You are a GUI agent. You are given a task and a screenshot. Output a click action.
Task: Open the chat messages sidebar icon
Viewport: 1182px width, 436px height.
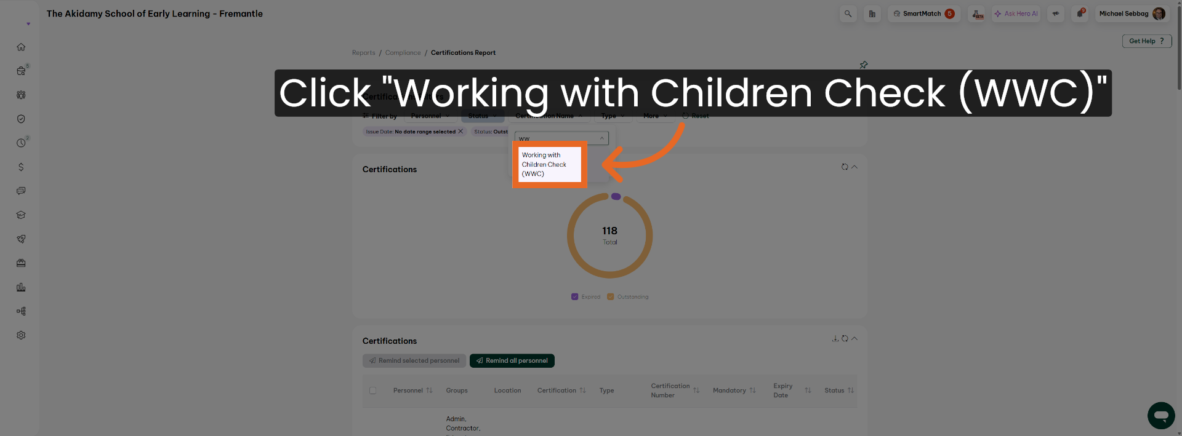(21, 191)
